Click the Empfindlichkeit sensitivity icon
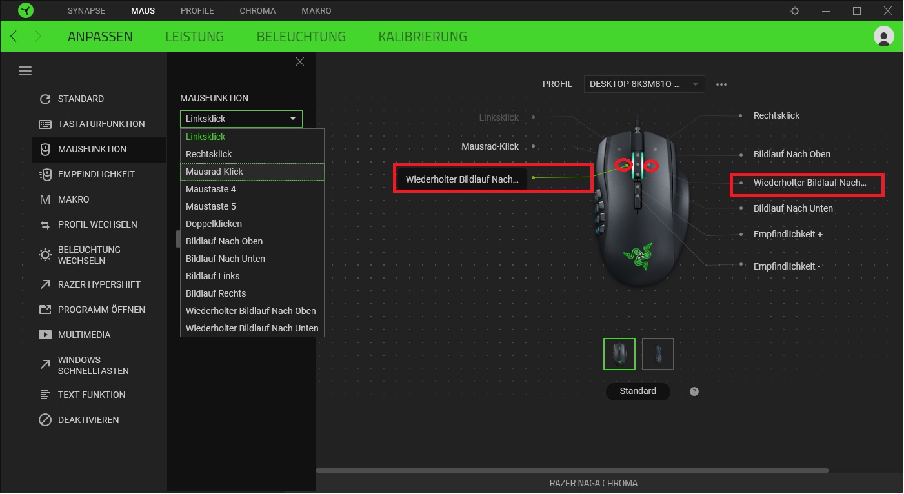 tap(45, 174)
